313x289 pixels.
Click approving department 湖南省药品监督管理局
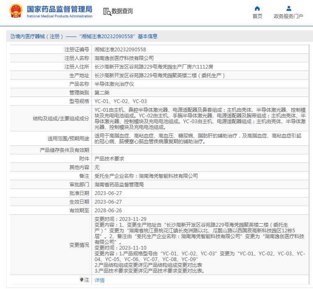(x=119, y=185)
